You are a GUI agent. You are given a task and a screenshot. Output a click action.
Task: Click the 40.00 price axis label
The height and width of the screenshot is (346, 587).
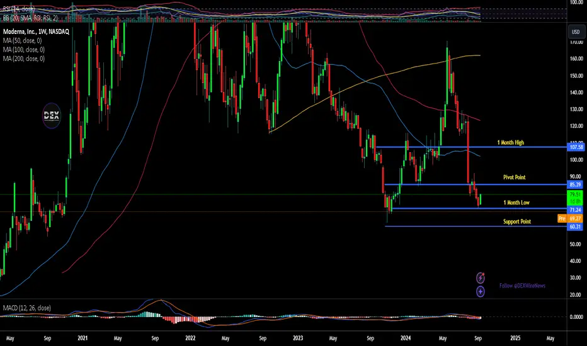click(x=576, y=261)
